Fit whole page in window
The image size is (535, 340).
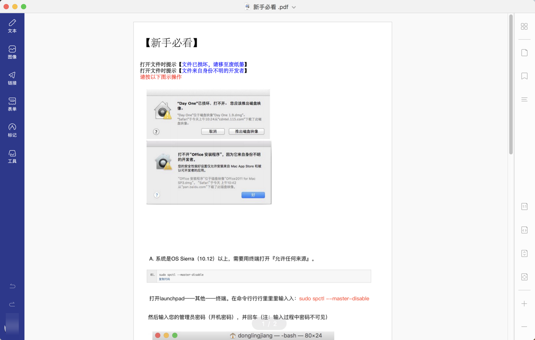click(x=524, y=277)
